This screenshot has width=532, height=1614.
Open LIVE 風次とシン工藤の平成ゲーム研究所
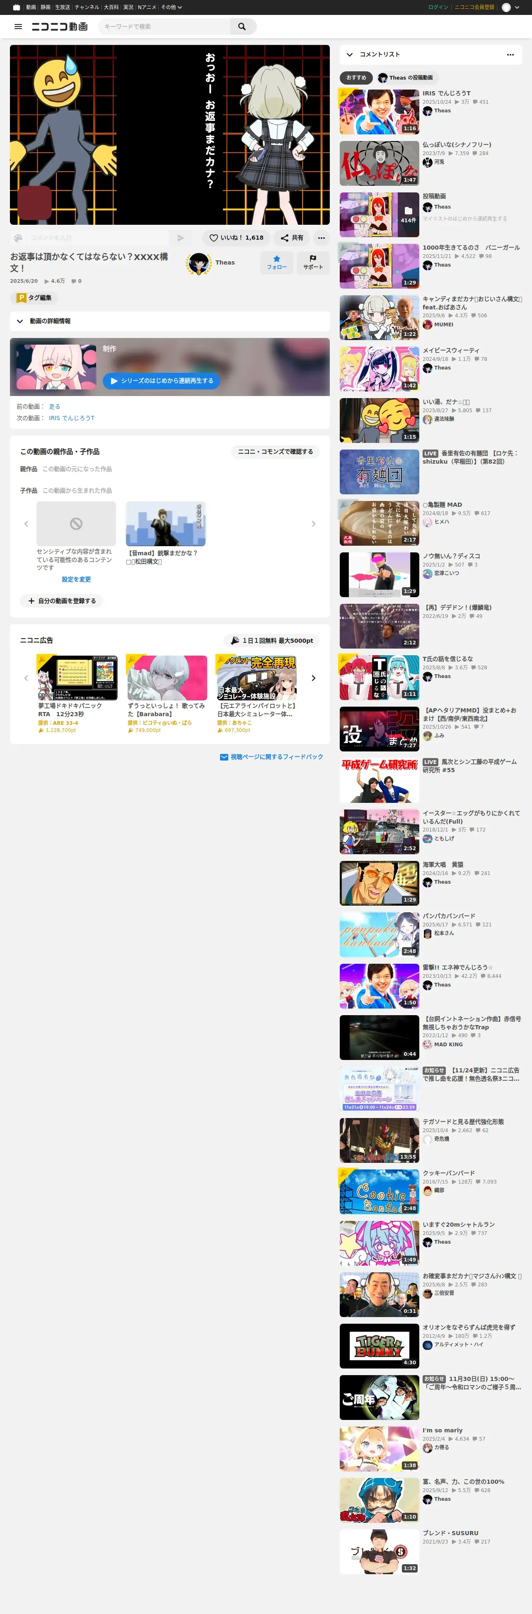[379, 780]
